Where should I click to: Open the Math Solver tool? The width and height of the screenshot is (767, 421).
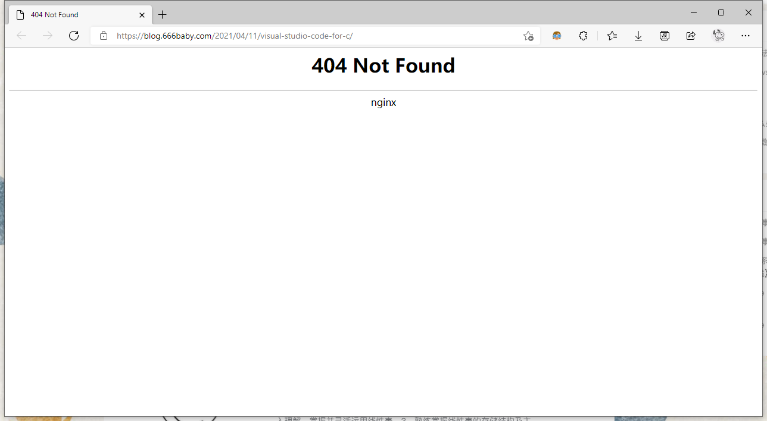tap(665, 36)
